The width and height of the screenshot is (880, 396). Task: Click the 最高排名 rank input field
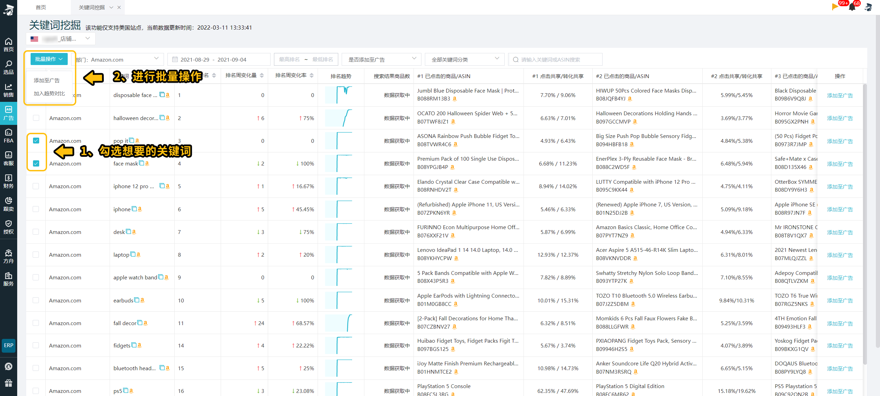pyautogui.click(x=289, y=60)
